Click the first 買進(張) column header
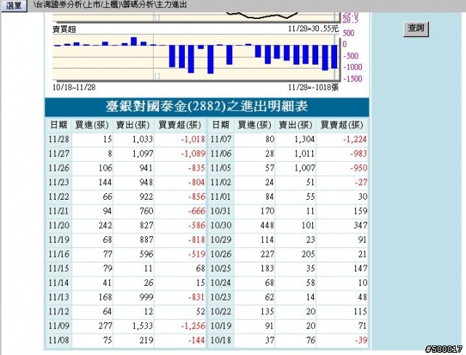Viewport: 466px width, 355px height. click(x=92, y=125)
